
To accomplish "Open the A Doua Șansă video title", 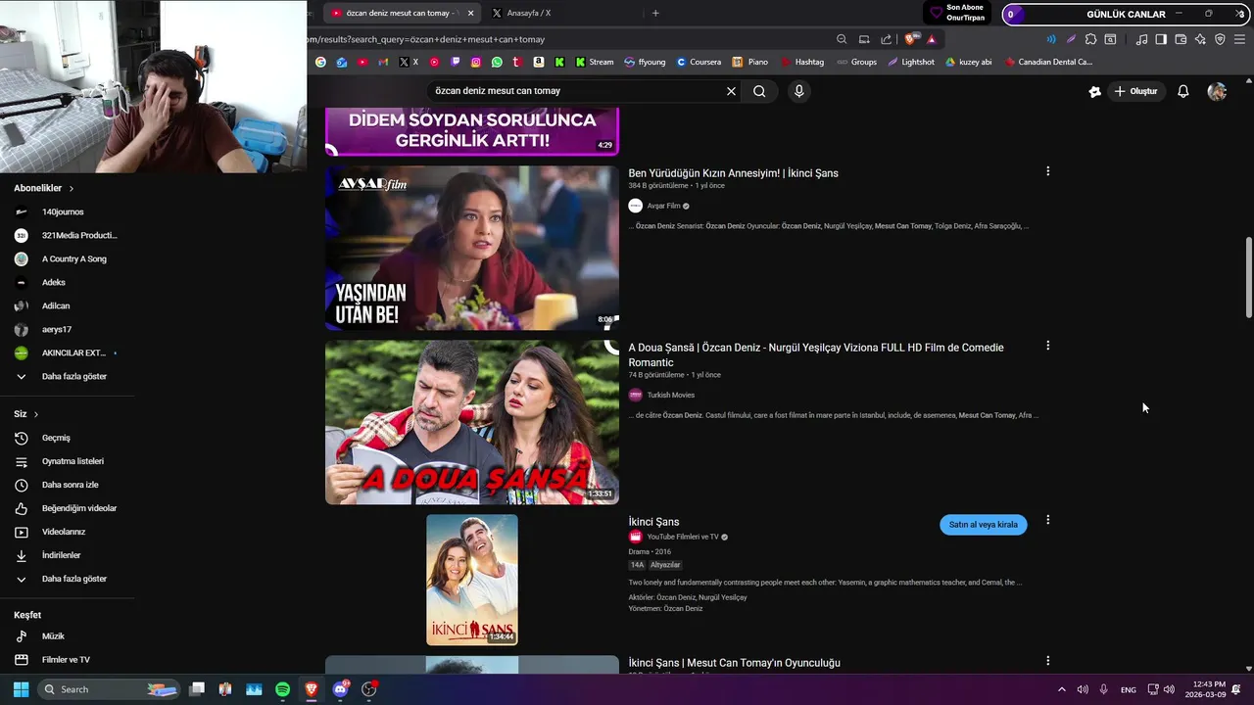I will click(816, 354).
